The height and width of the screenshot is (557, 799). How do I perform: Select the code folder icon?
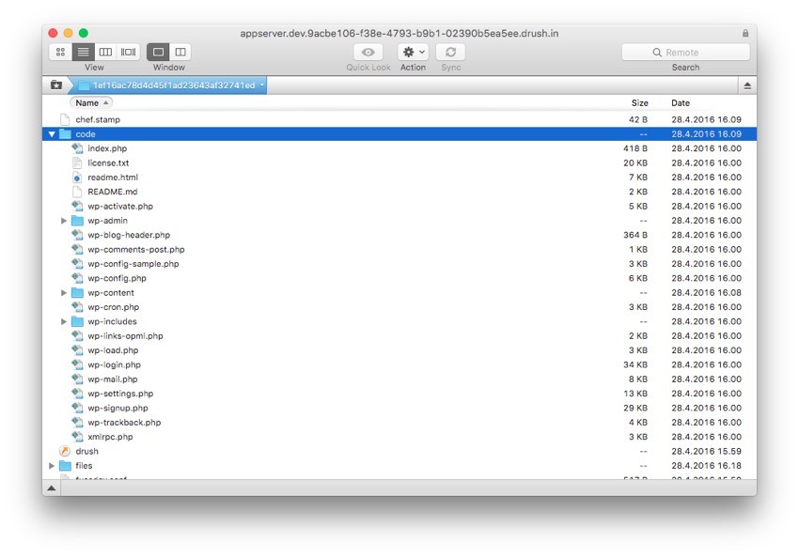click(65, 134)
